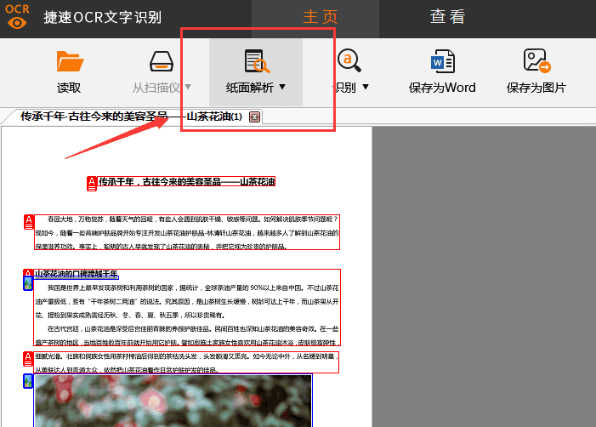596x427 pixels.
Task: Select the 细腻光滑 paragraph block
Action: point(186,362)
